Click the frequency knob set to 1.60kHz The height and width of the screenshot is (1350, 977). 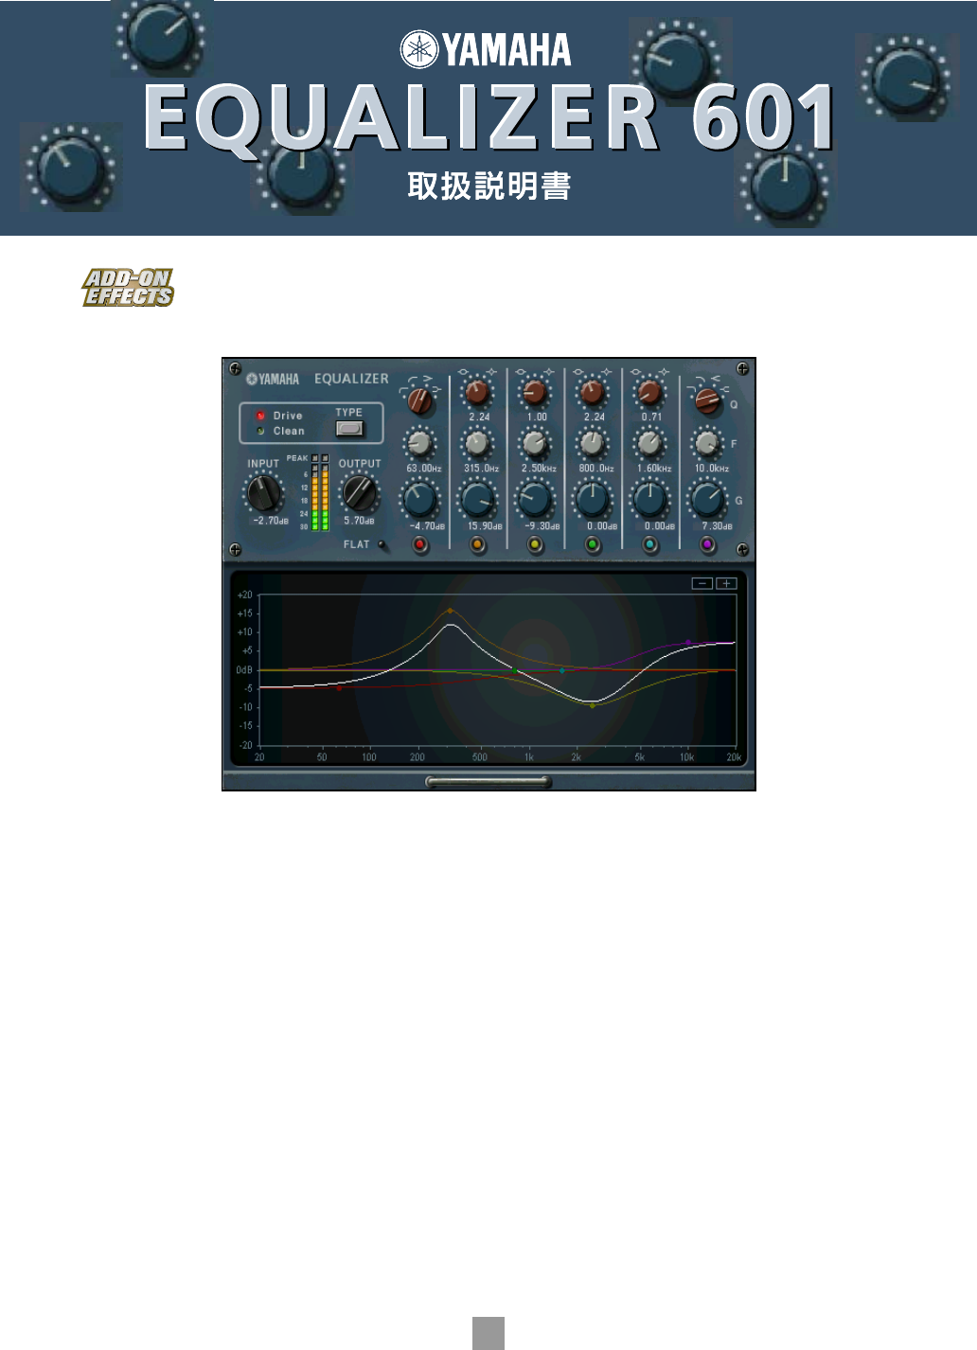[x=649, y=443]
